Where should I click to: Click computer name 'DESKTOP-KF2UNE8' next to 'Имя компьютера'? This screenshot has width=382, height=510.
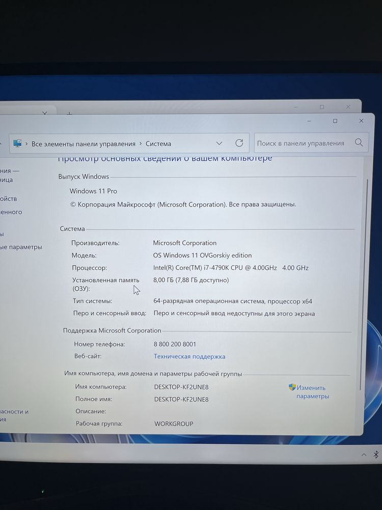[181, 387]
